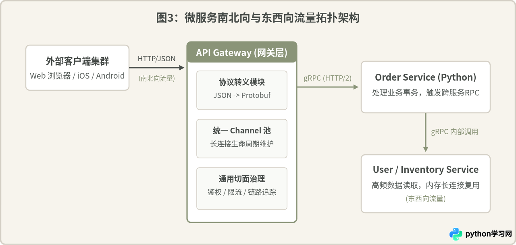516x245 pixels.
Task: Click the diagram title 图3：微服务南北向与东西向流量拓扑架构
Action: click(258, 18)
